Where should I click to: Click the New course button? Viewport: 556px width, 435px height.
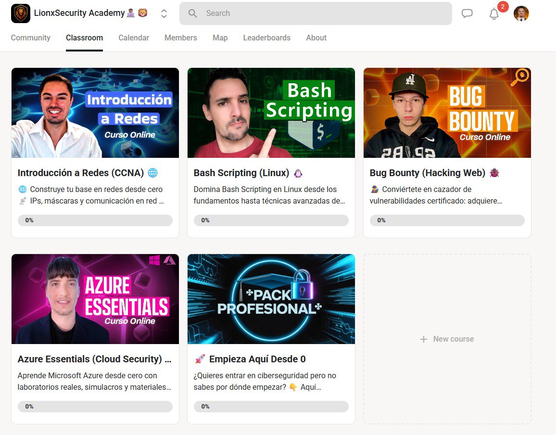tap(447, 339)
